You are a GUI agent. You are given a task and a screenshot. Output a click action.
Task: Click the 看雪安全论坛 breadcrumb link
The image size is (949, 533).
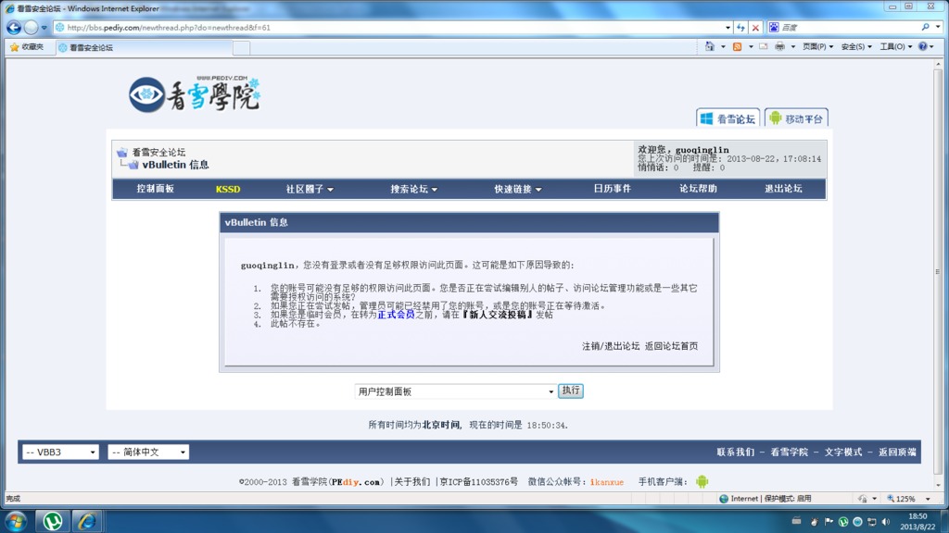[x=158, y=153]
